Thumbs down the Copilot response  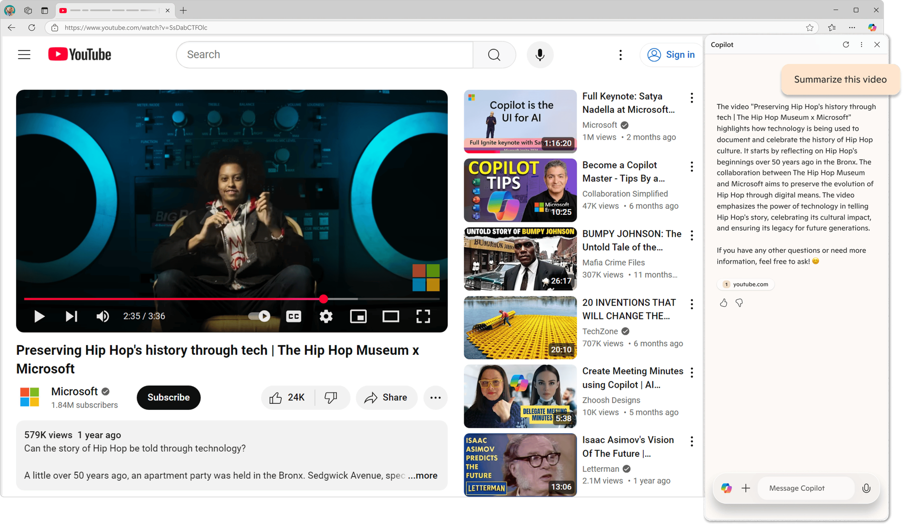[x=739, y=303]
